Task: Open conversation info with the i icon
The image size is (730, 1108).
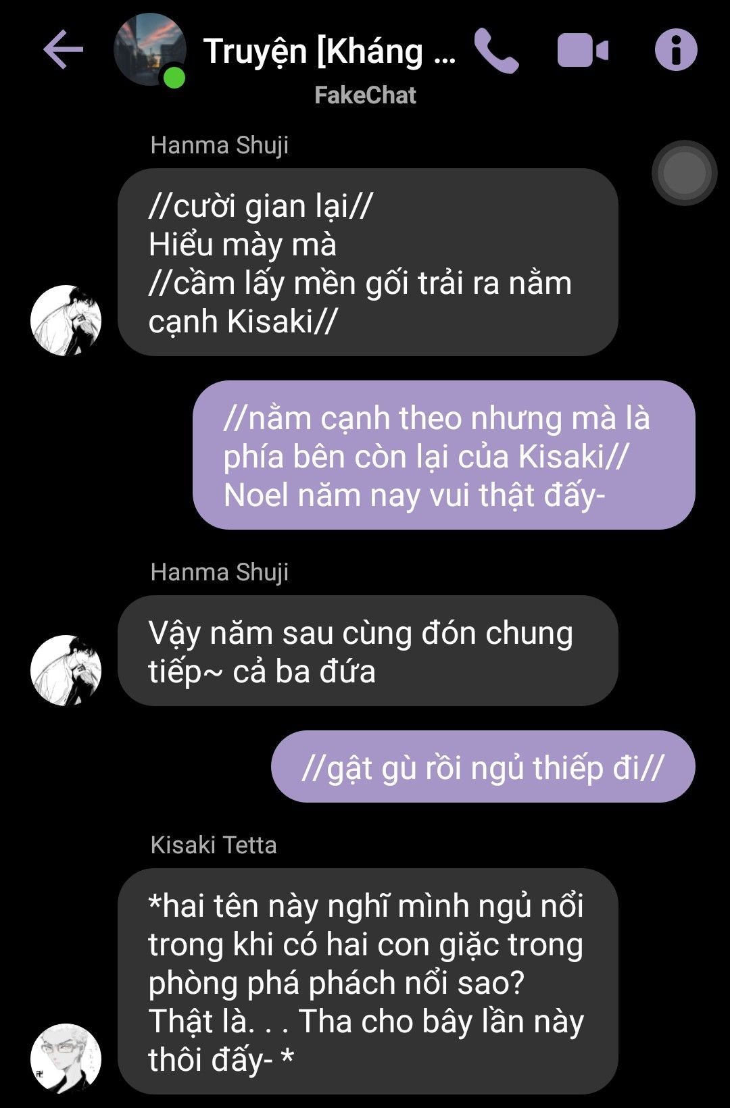Action: point(676,50)
